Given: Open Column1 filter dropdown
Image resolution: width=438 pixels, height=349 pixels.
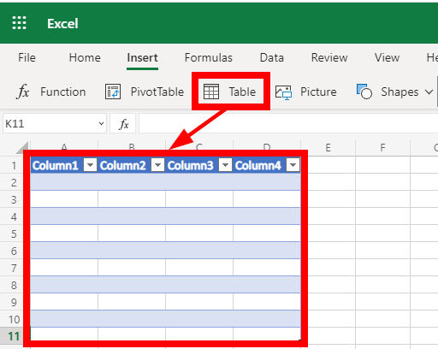Looking at the screenshot, I should coord(90,165).
